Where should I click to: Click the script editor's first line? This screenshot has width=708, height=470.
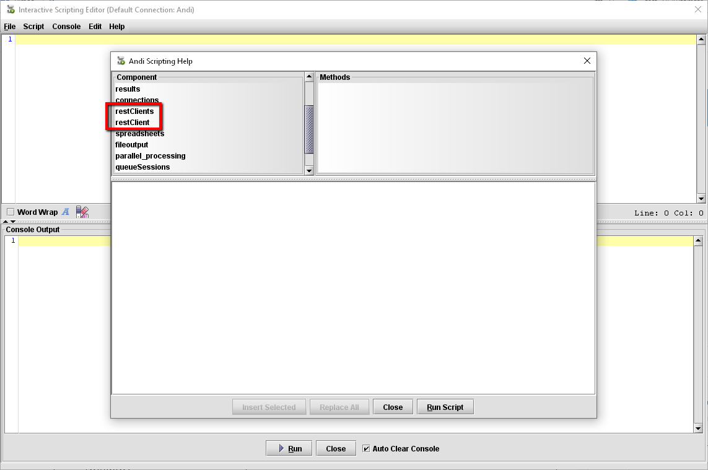356,40
